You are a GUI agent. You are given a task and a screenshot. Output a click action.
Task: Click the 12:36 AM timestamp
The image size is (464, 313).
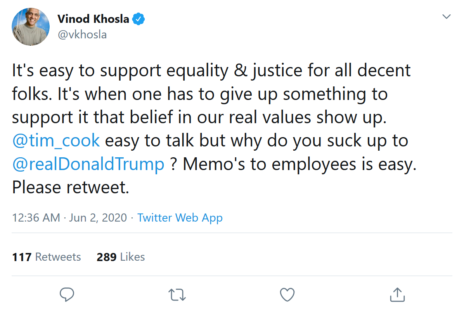[x=36, y=218]
